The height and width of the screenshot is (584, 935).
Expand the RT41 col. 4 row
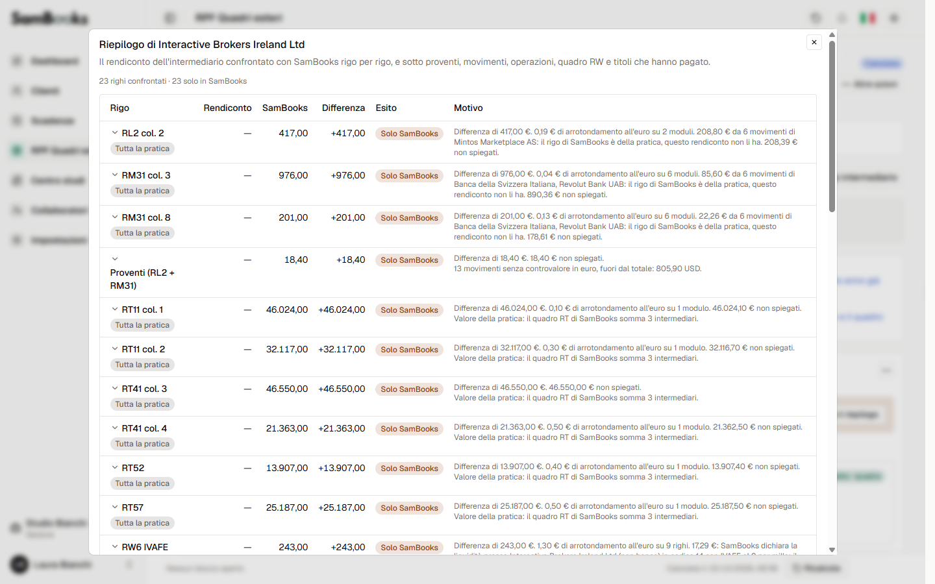(115, 428)
